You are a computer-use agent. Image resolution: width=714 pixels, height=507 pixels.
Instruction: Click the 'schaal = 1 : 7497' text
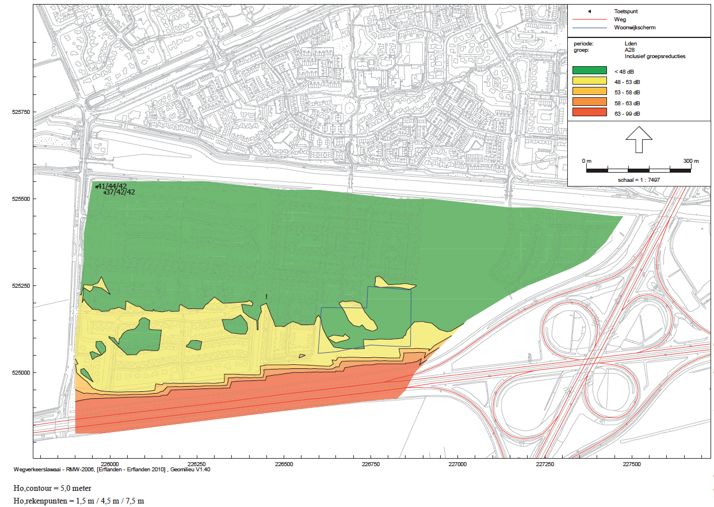pyautogui.click(x=638, y=180)
